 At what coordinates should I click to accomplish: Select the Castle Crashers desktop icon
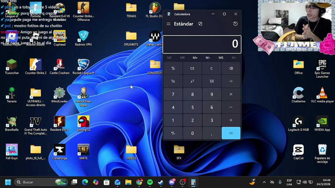click(x=59, y=67)
